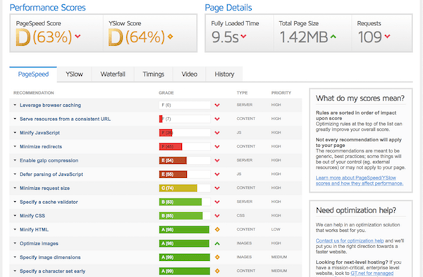Click the red down arrow beside PageSpeed Score

point(78,36)
